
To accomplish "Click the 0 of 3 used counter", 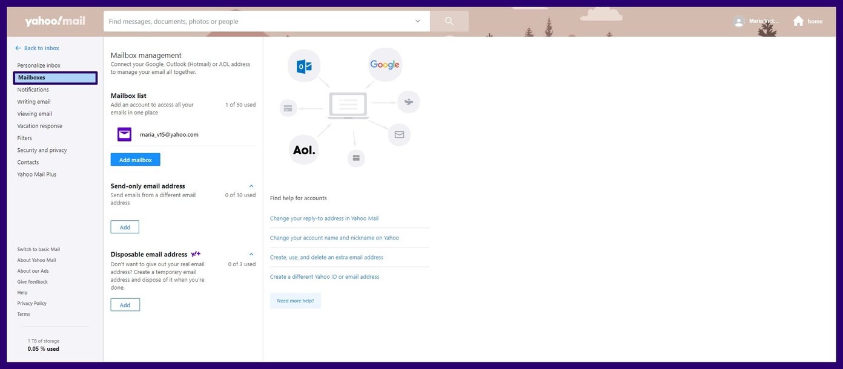I will [242, 264].
